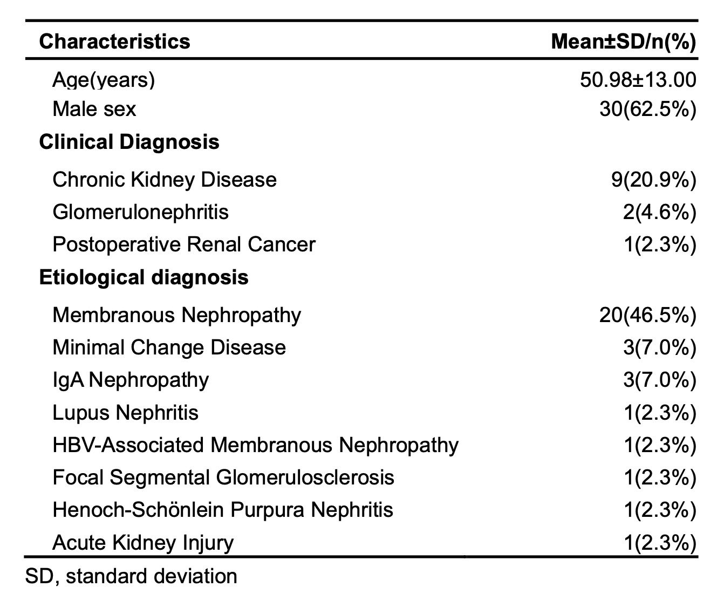Select the 50.98±13.00 age value
The image size is (724, 601).
pyautogui.click(x=638, y=80)
